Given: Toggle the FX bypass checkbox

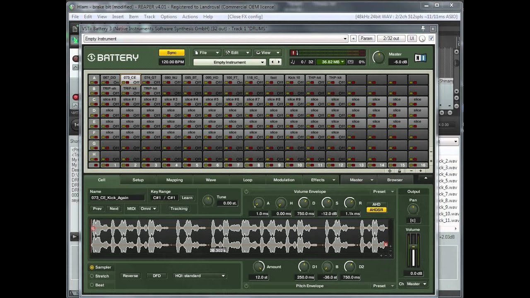Looking at the screenshot, I should coord(431,38).
